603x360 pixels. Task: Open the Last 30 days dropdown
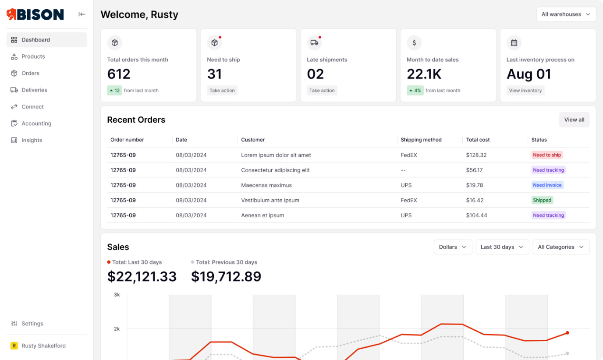(502, 247)
